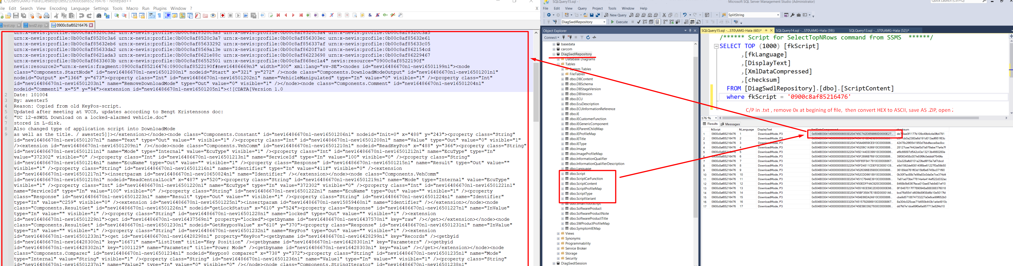This screenshot has width=1013, height=266.
Task: Open the DiagSwdlRepository database dropdown
Action: click(604, 22)
